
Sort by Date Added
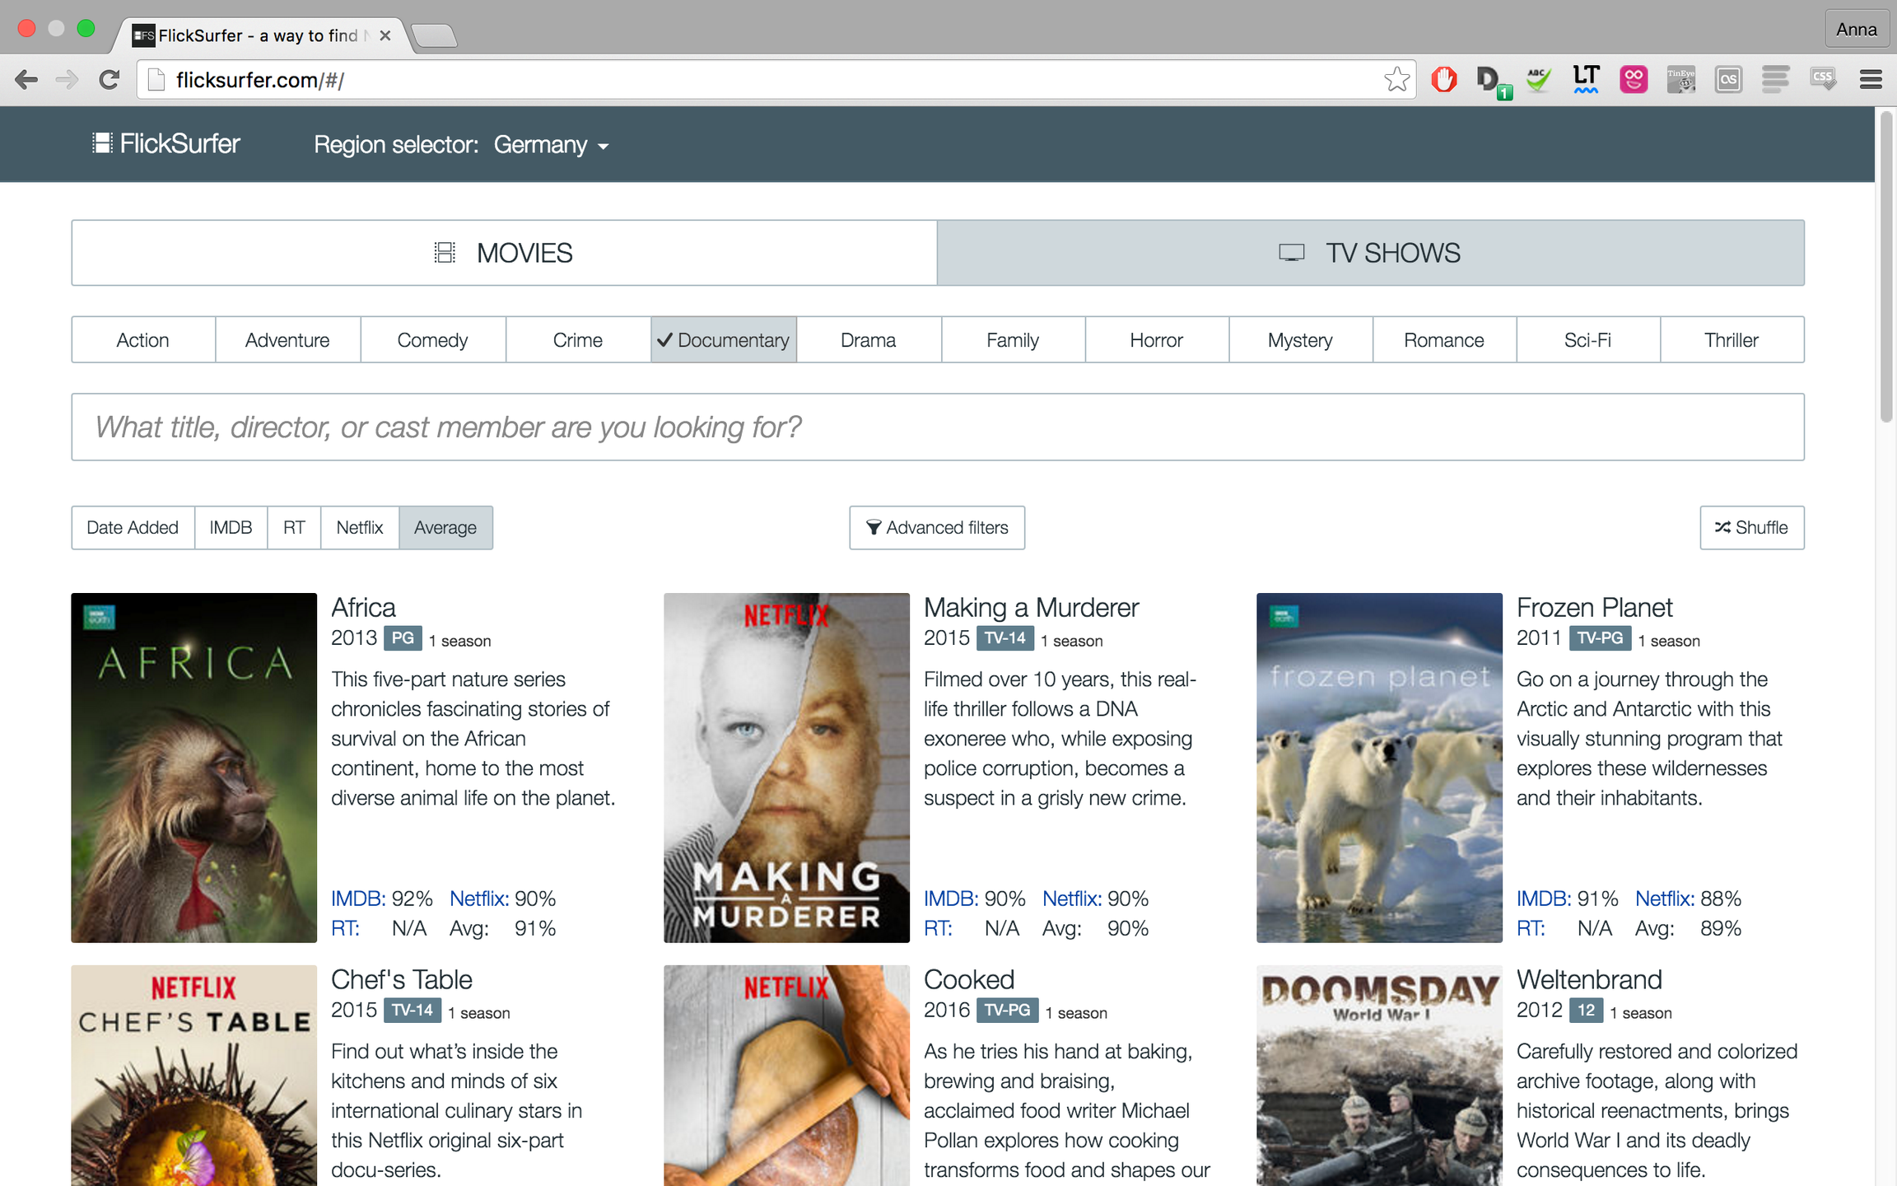133,528
